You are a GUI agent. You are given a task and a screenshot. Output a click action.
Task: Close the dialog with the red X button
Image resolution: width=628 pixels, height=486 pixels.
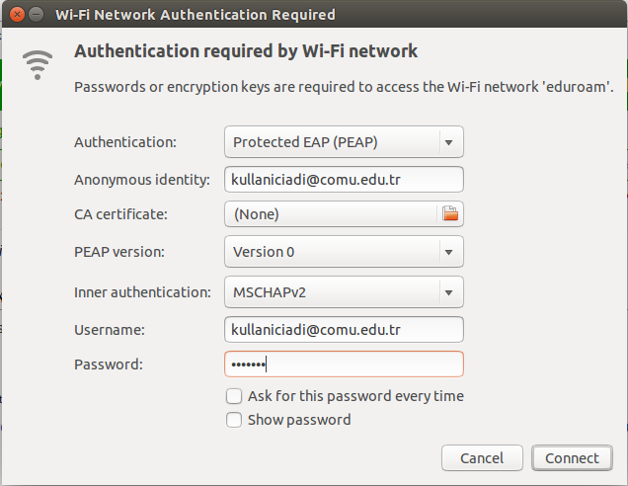pos(17,15)
